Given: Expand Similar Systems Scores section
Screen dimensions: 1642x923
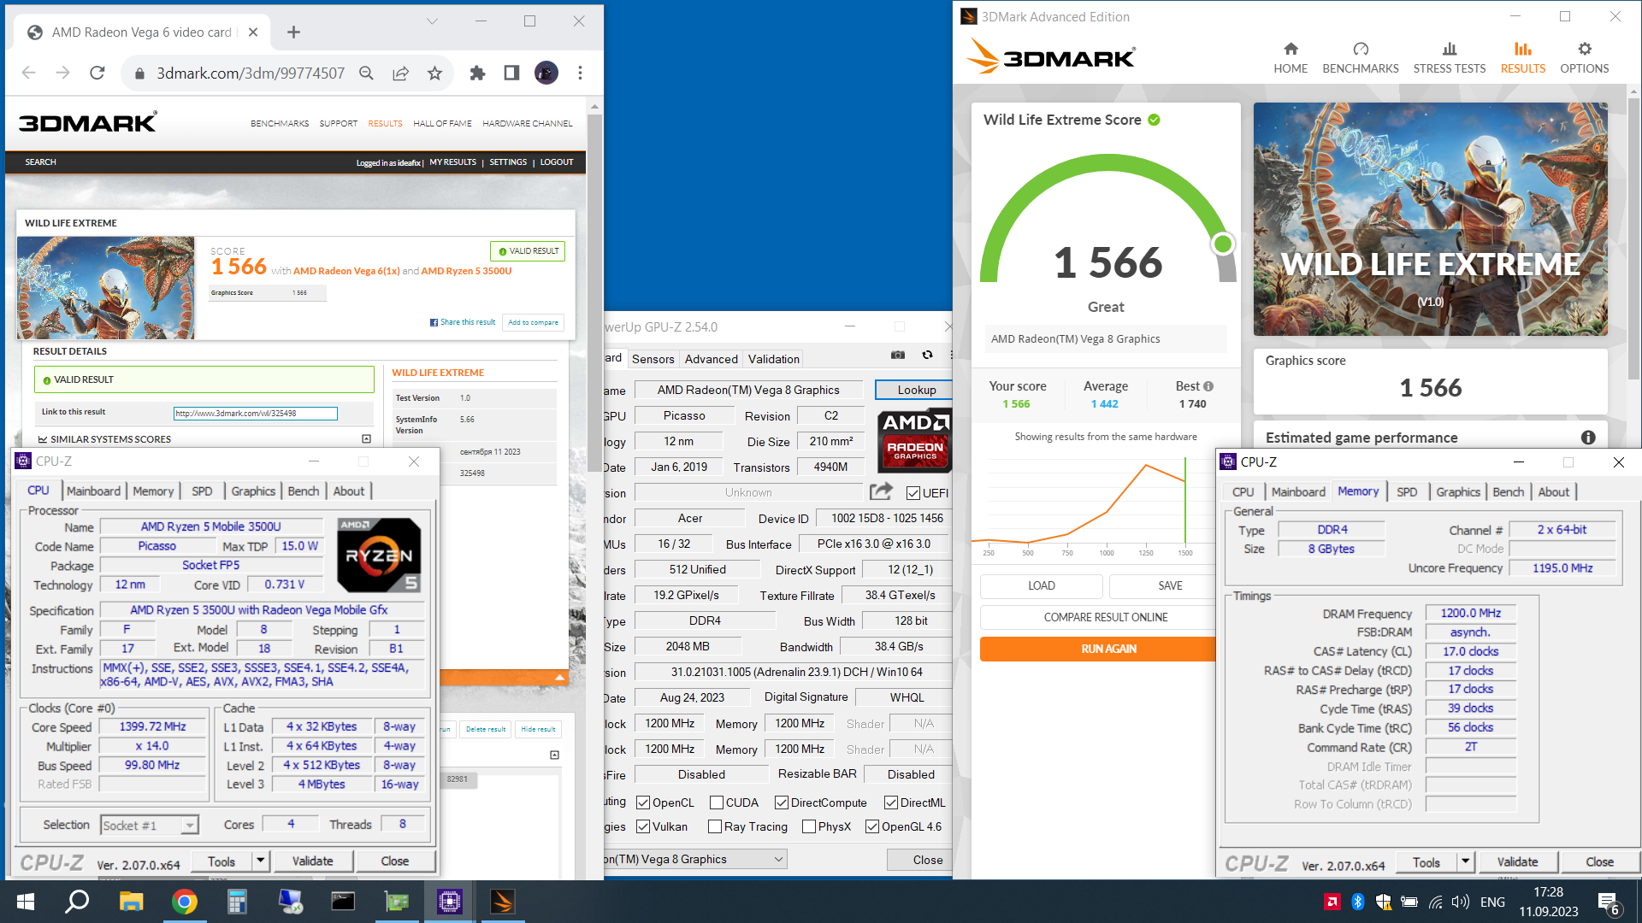Looking at the screenshot, I should [x=366, y=439].
